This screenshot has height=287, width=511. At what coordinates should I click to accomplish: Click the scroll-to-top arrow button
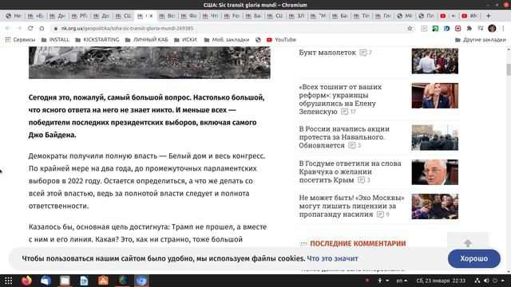coord(468,242)
